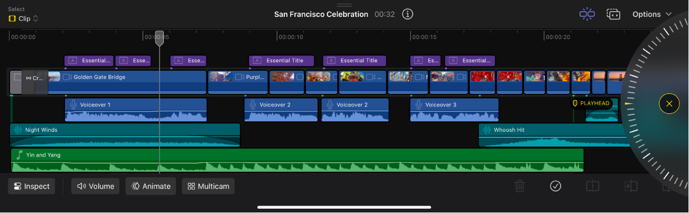Click the timeline layout icon beside Options
This screenshot has height=213, width=689.
613,14
